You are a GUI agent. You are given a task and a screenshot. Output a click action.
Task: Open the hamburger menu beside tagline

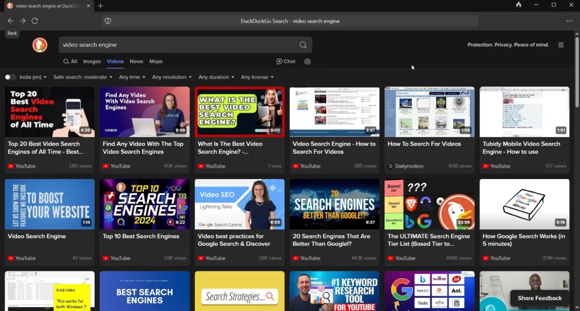[561, 45]
